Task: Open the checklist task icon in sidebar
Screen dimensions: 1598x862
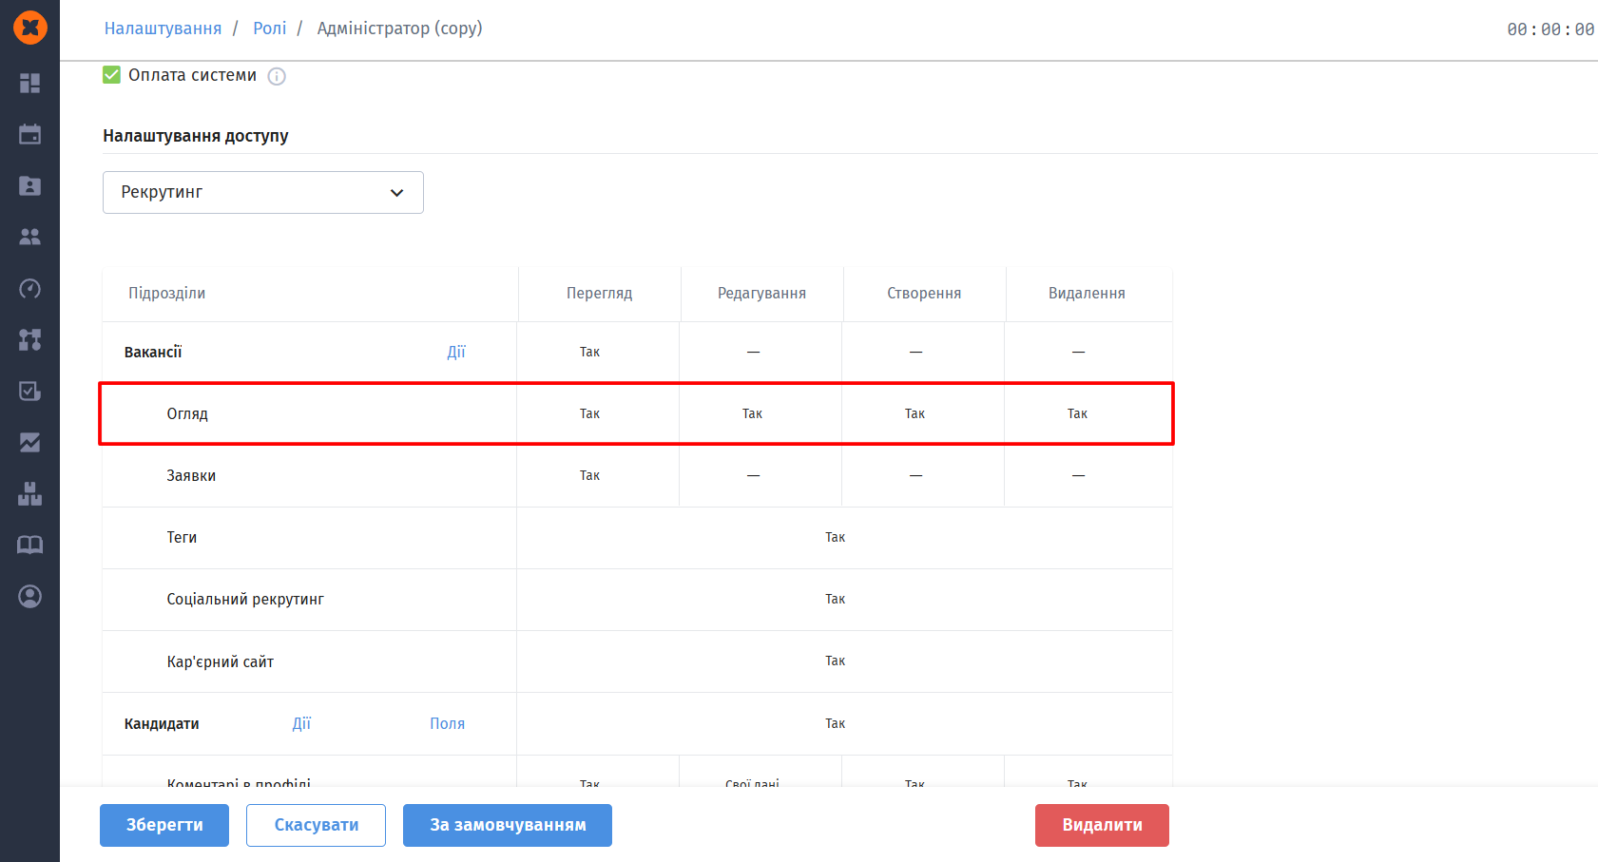Action: click(x=30, y=391)
